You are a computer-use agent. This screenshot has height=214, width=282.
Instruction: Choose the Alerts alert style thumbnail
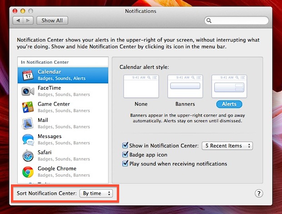click(229, 87)
